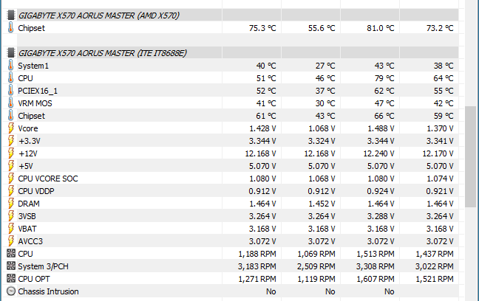
Task: Click the System1 thermometer icon
Action: coord(10,65)
